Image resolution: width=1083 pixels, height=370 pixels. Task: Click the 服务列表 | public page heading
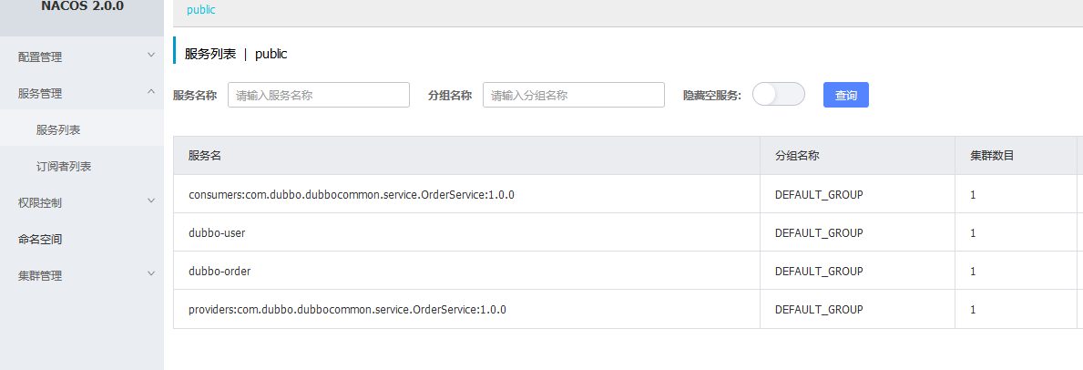tap(236, 54)
